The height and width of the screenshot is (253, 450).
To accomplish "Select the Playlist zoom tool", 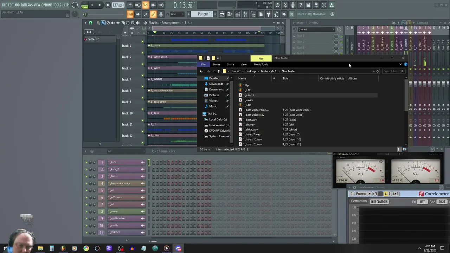I will point(133,23).
